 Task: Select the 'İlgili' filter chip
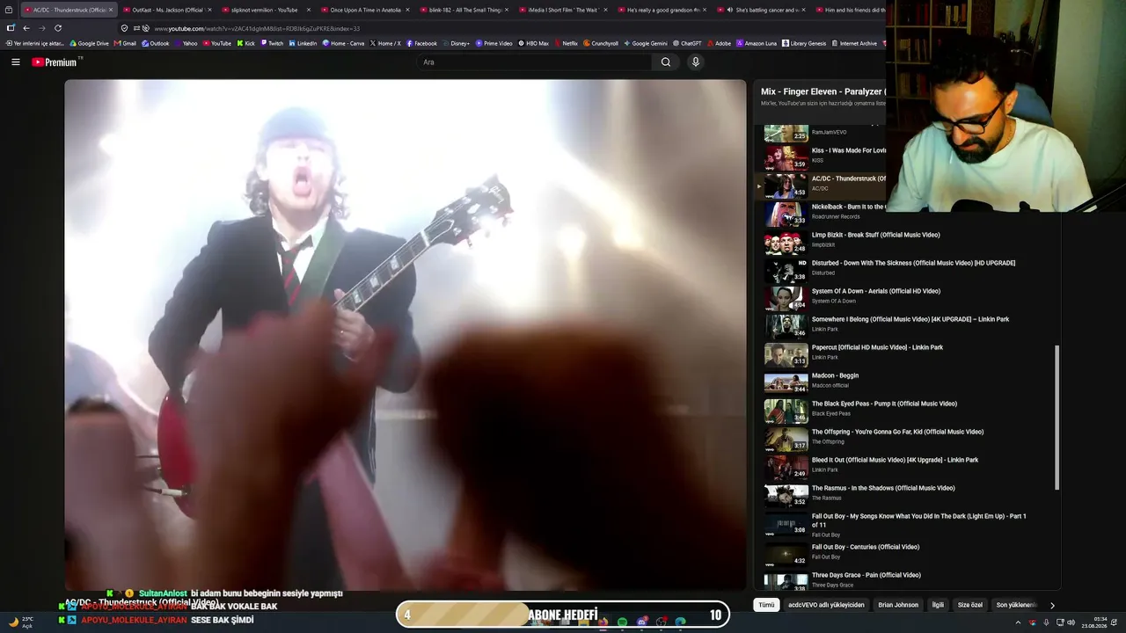[938, 605]
